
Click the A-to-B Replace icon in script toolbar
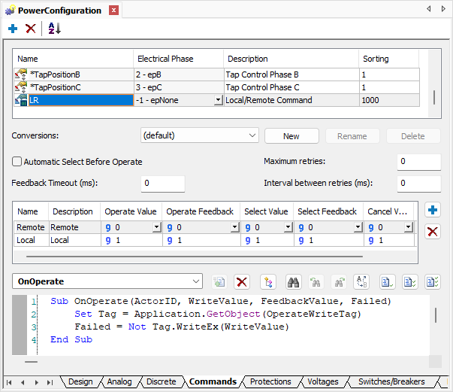[x=361, y=281]
